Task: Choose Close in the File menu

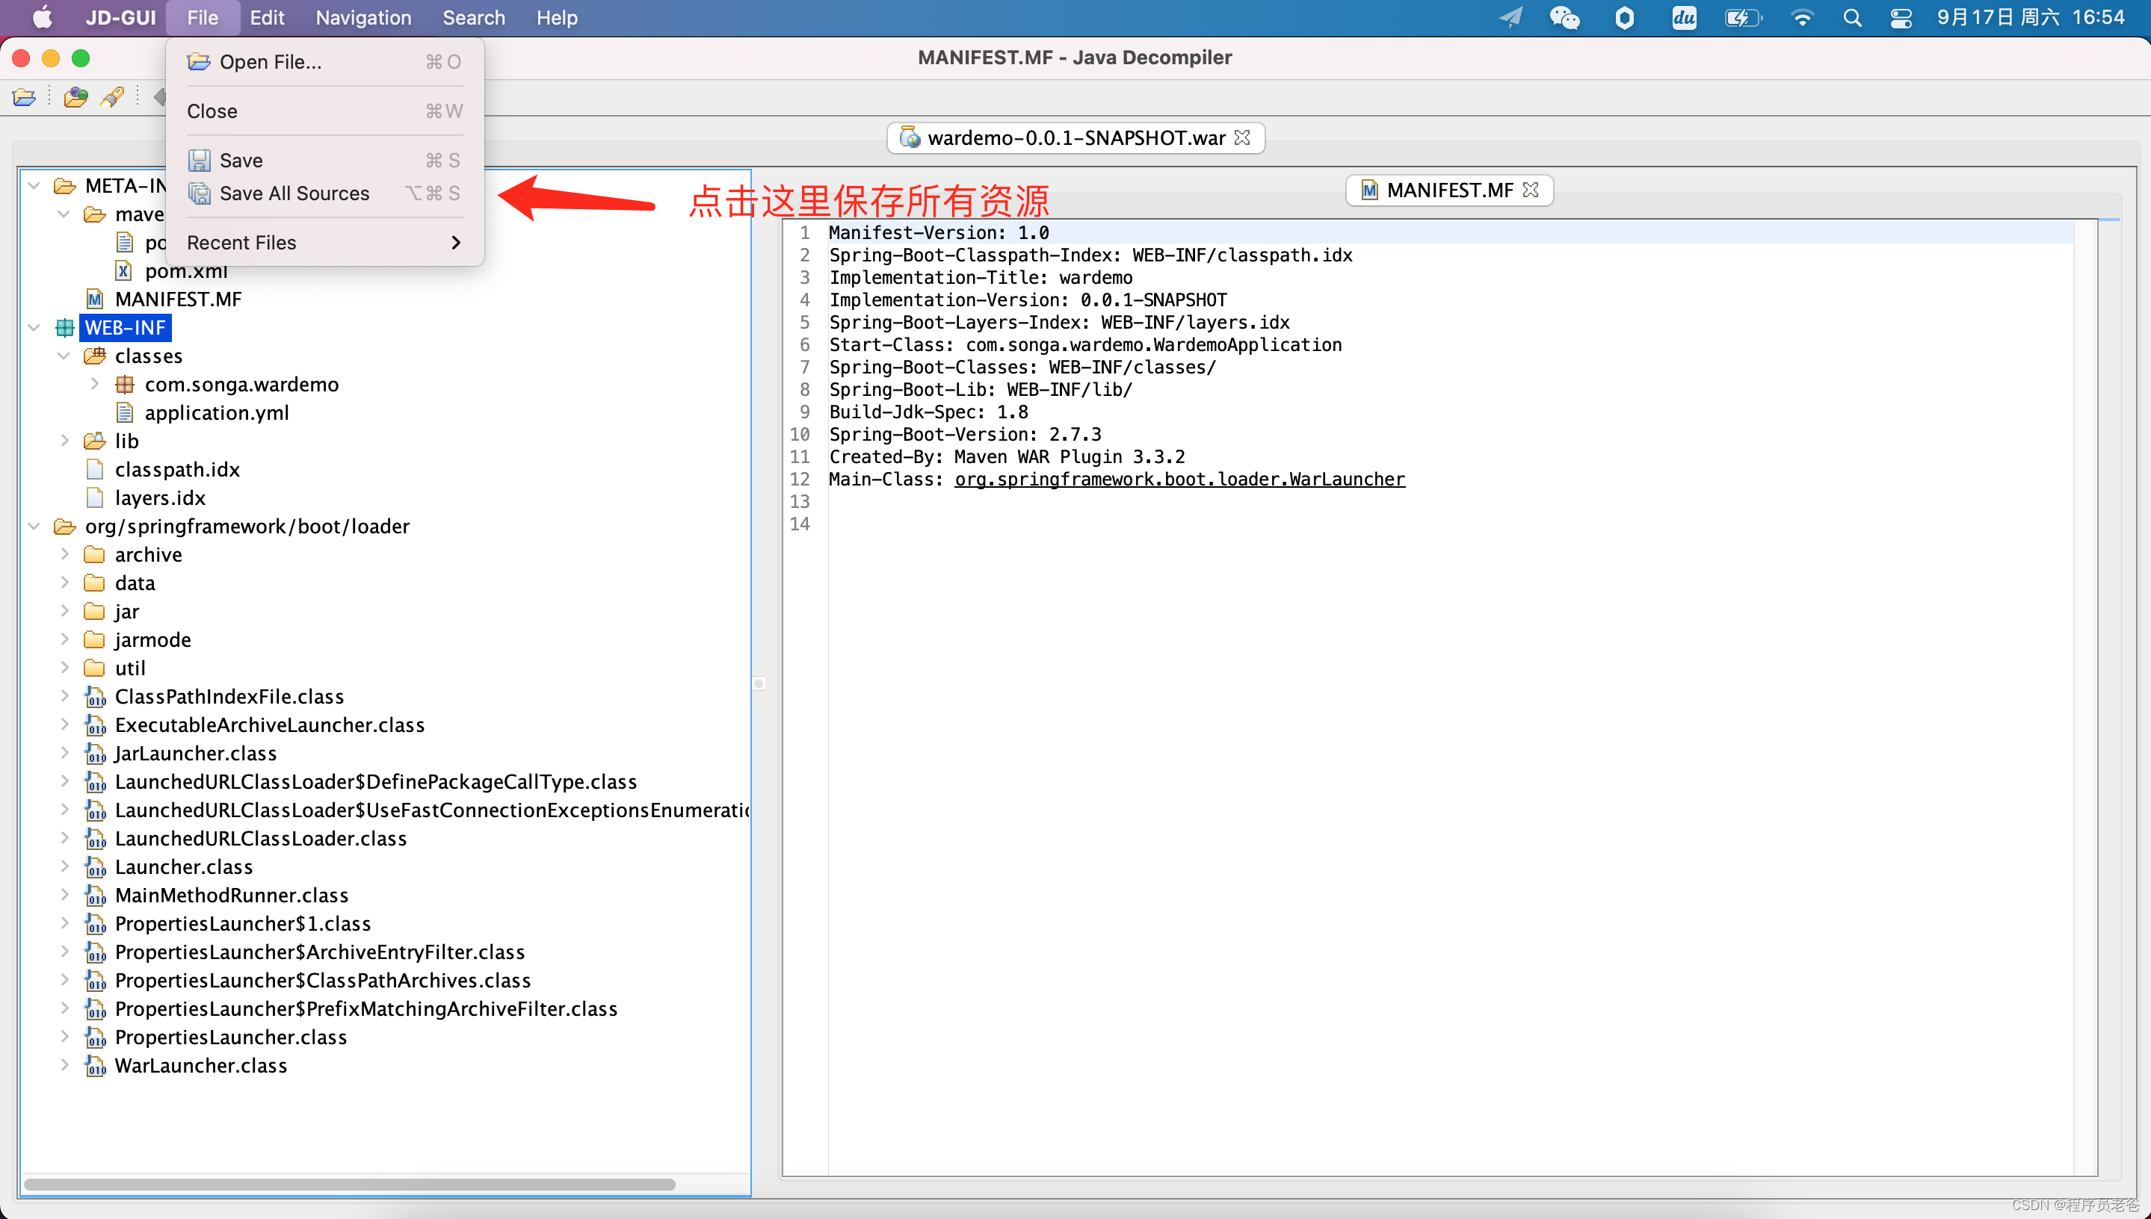Action: pyautogui.click(x=324, y=111)
